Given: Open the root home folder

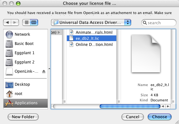Looking at the screenshot, I should (x=26, y=94).
